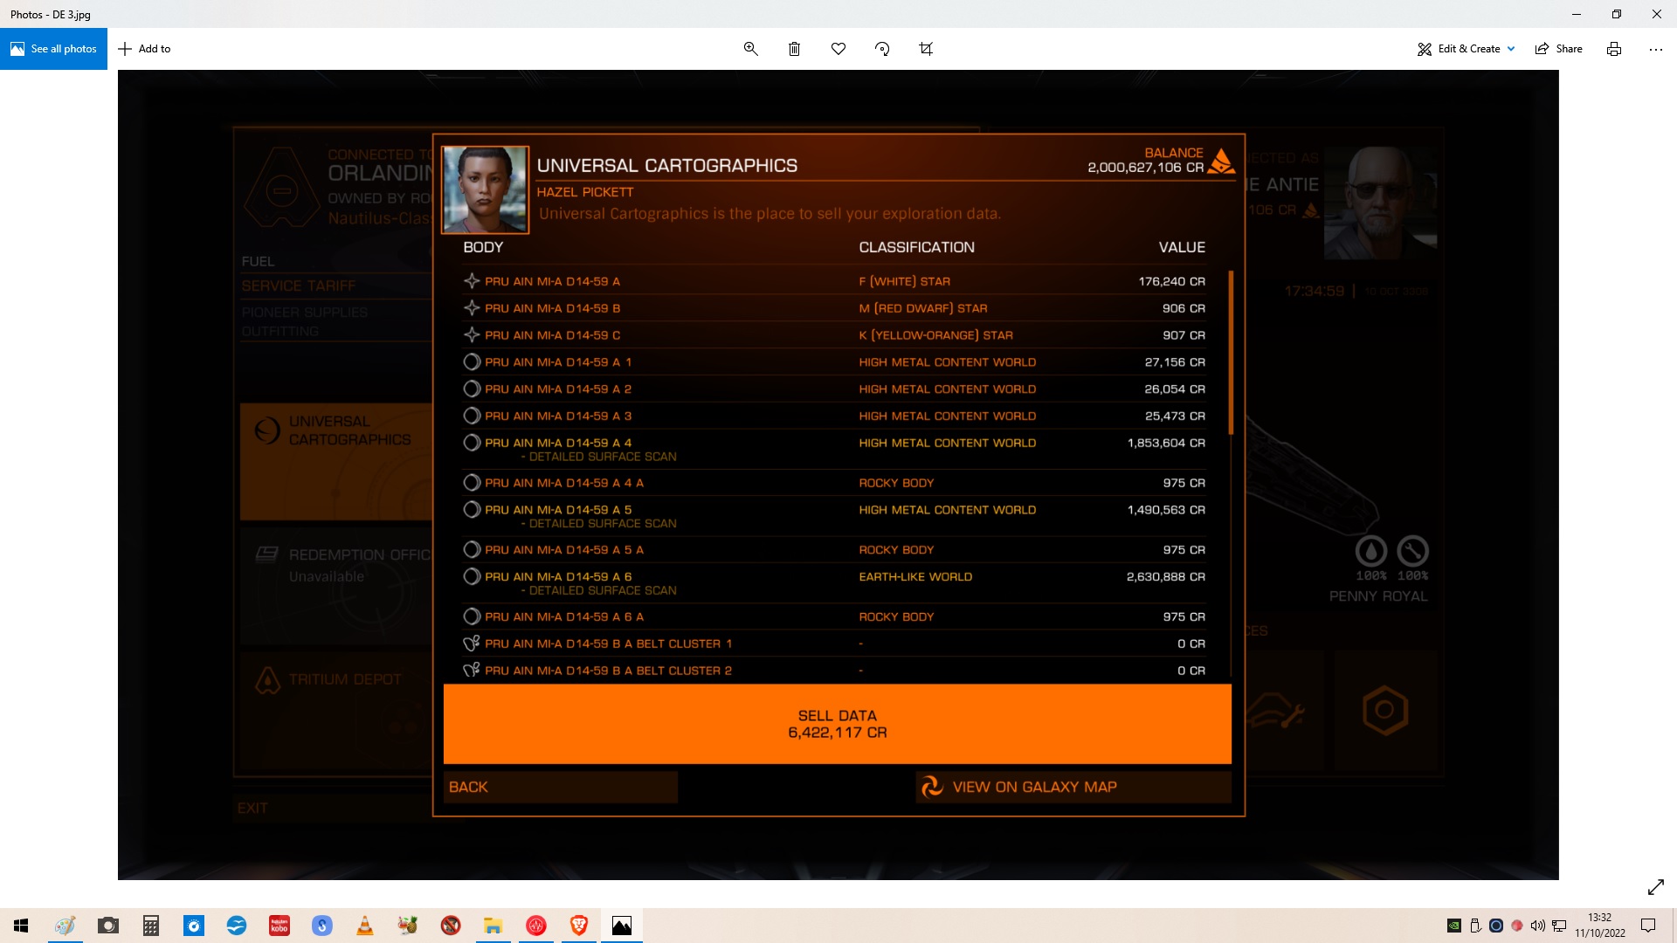Open Calculator from taskbar

point(151,926)
